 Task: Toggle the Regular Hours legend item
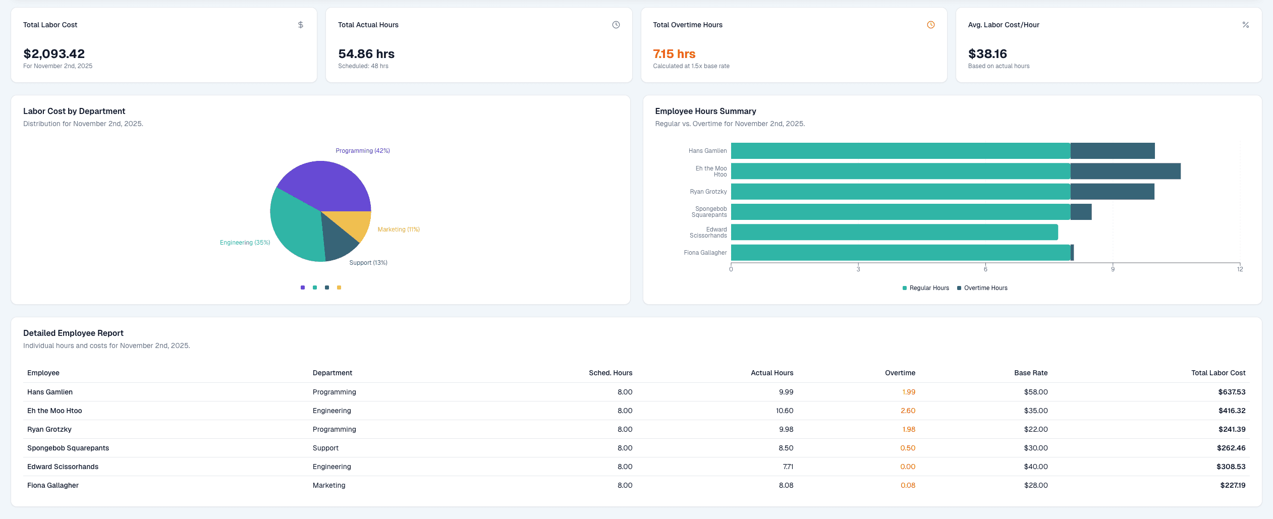pyautogui.click(x=925, y=288)
